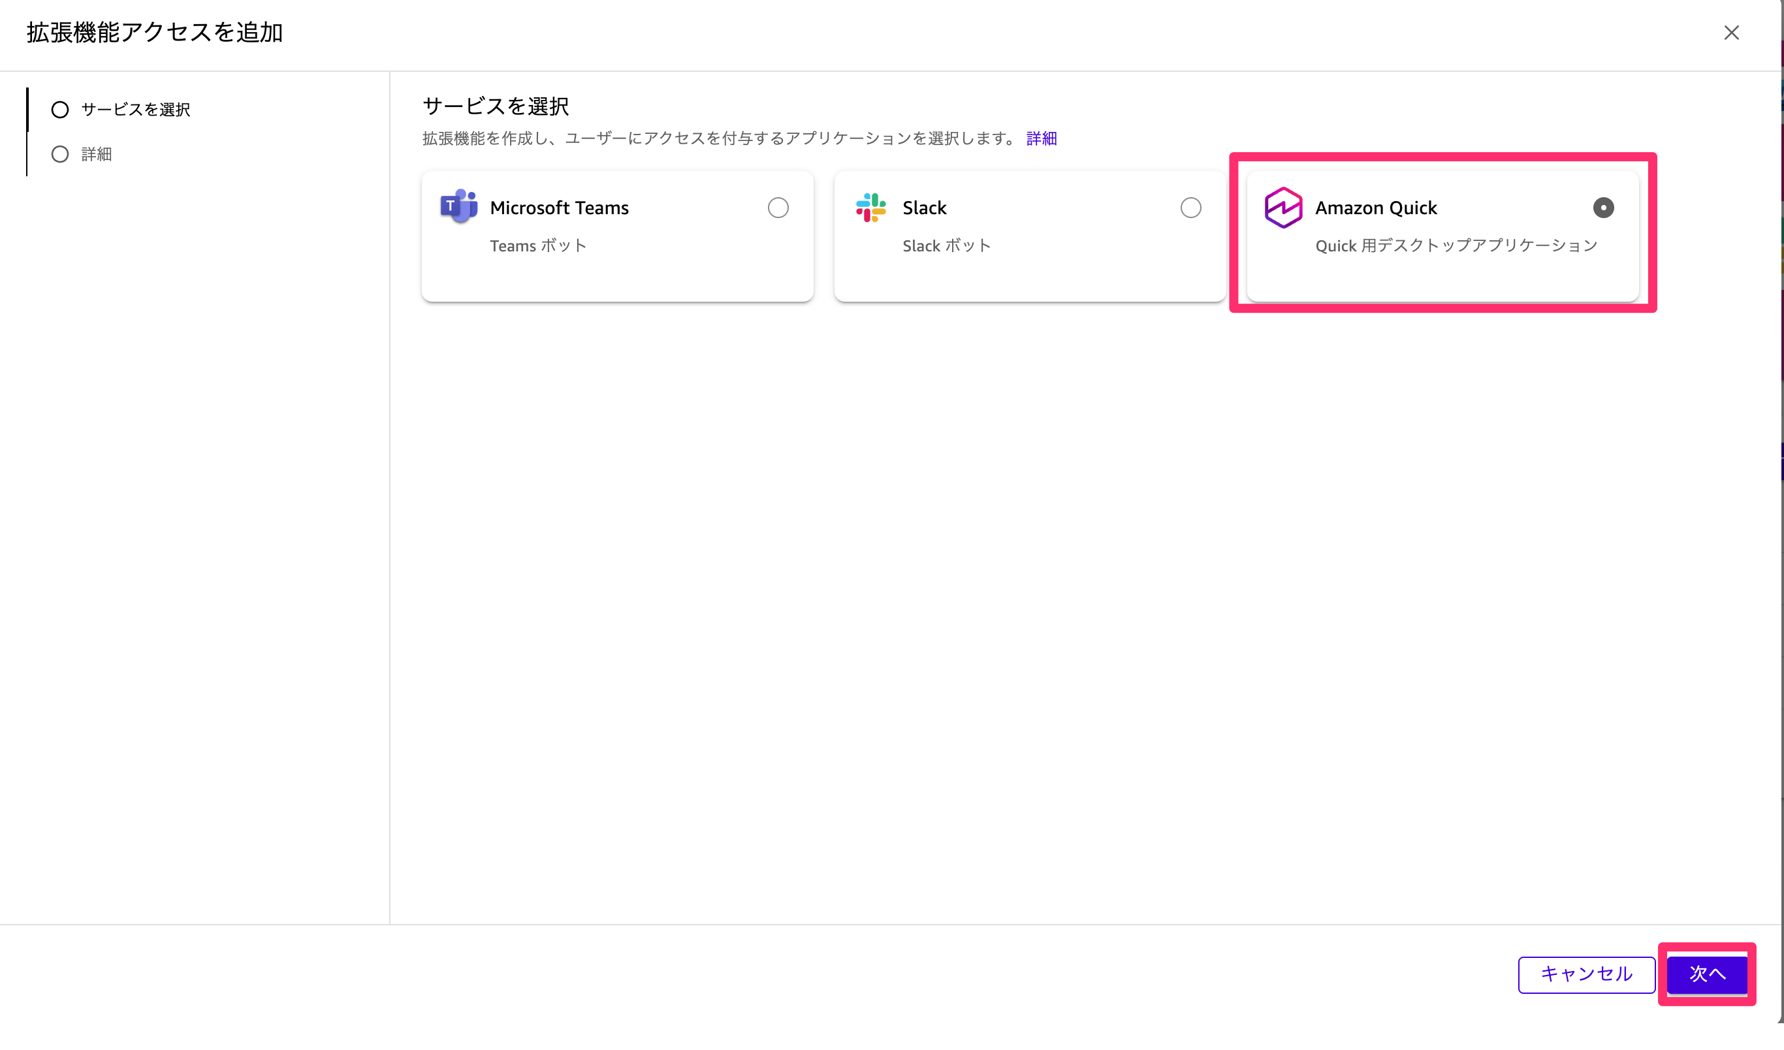
Task: Close the 拡張機能アクセスを追加 dialog
Action: 1732,33
